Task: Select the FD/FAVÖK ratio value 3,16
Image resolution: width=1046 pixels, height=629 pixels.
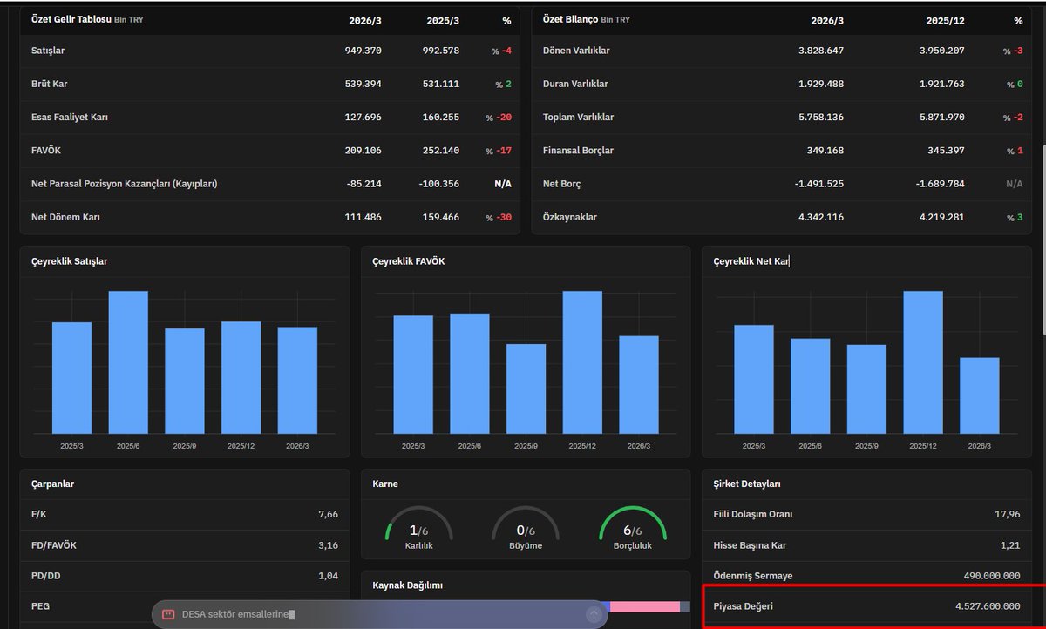Action: [328, 545]
